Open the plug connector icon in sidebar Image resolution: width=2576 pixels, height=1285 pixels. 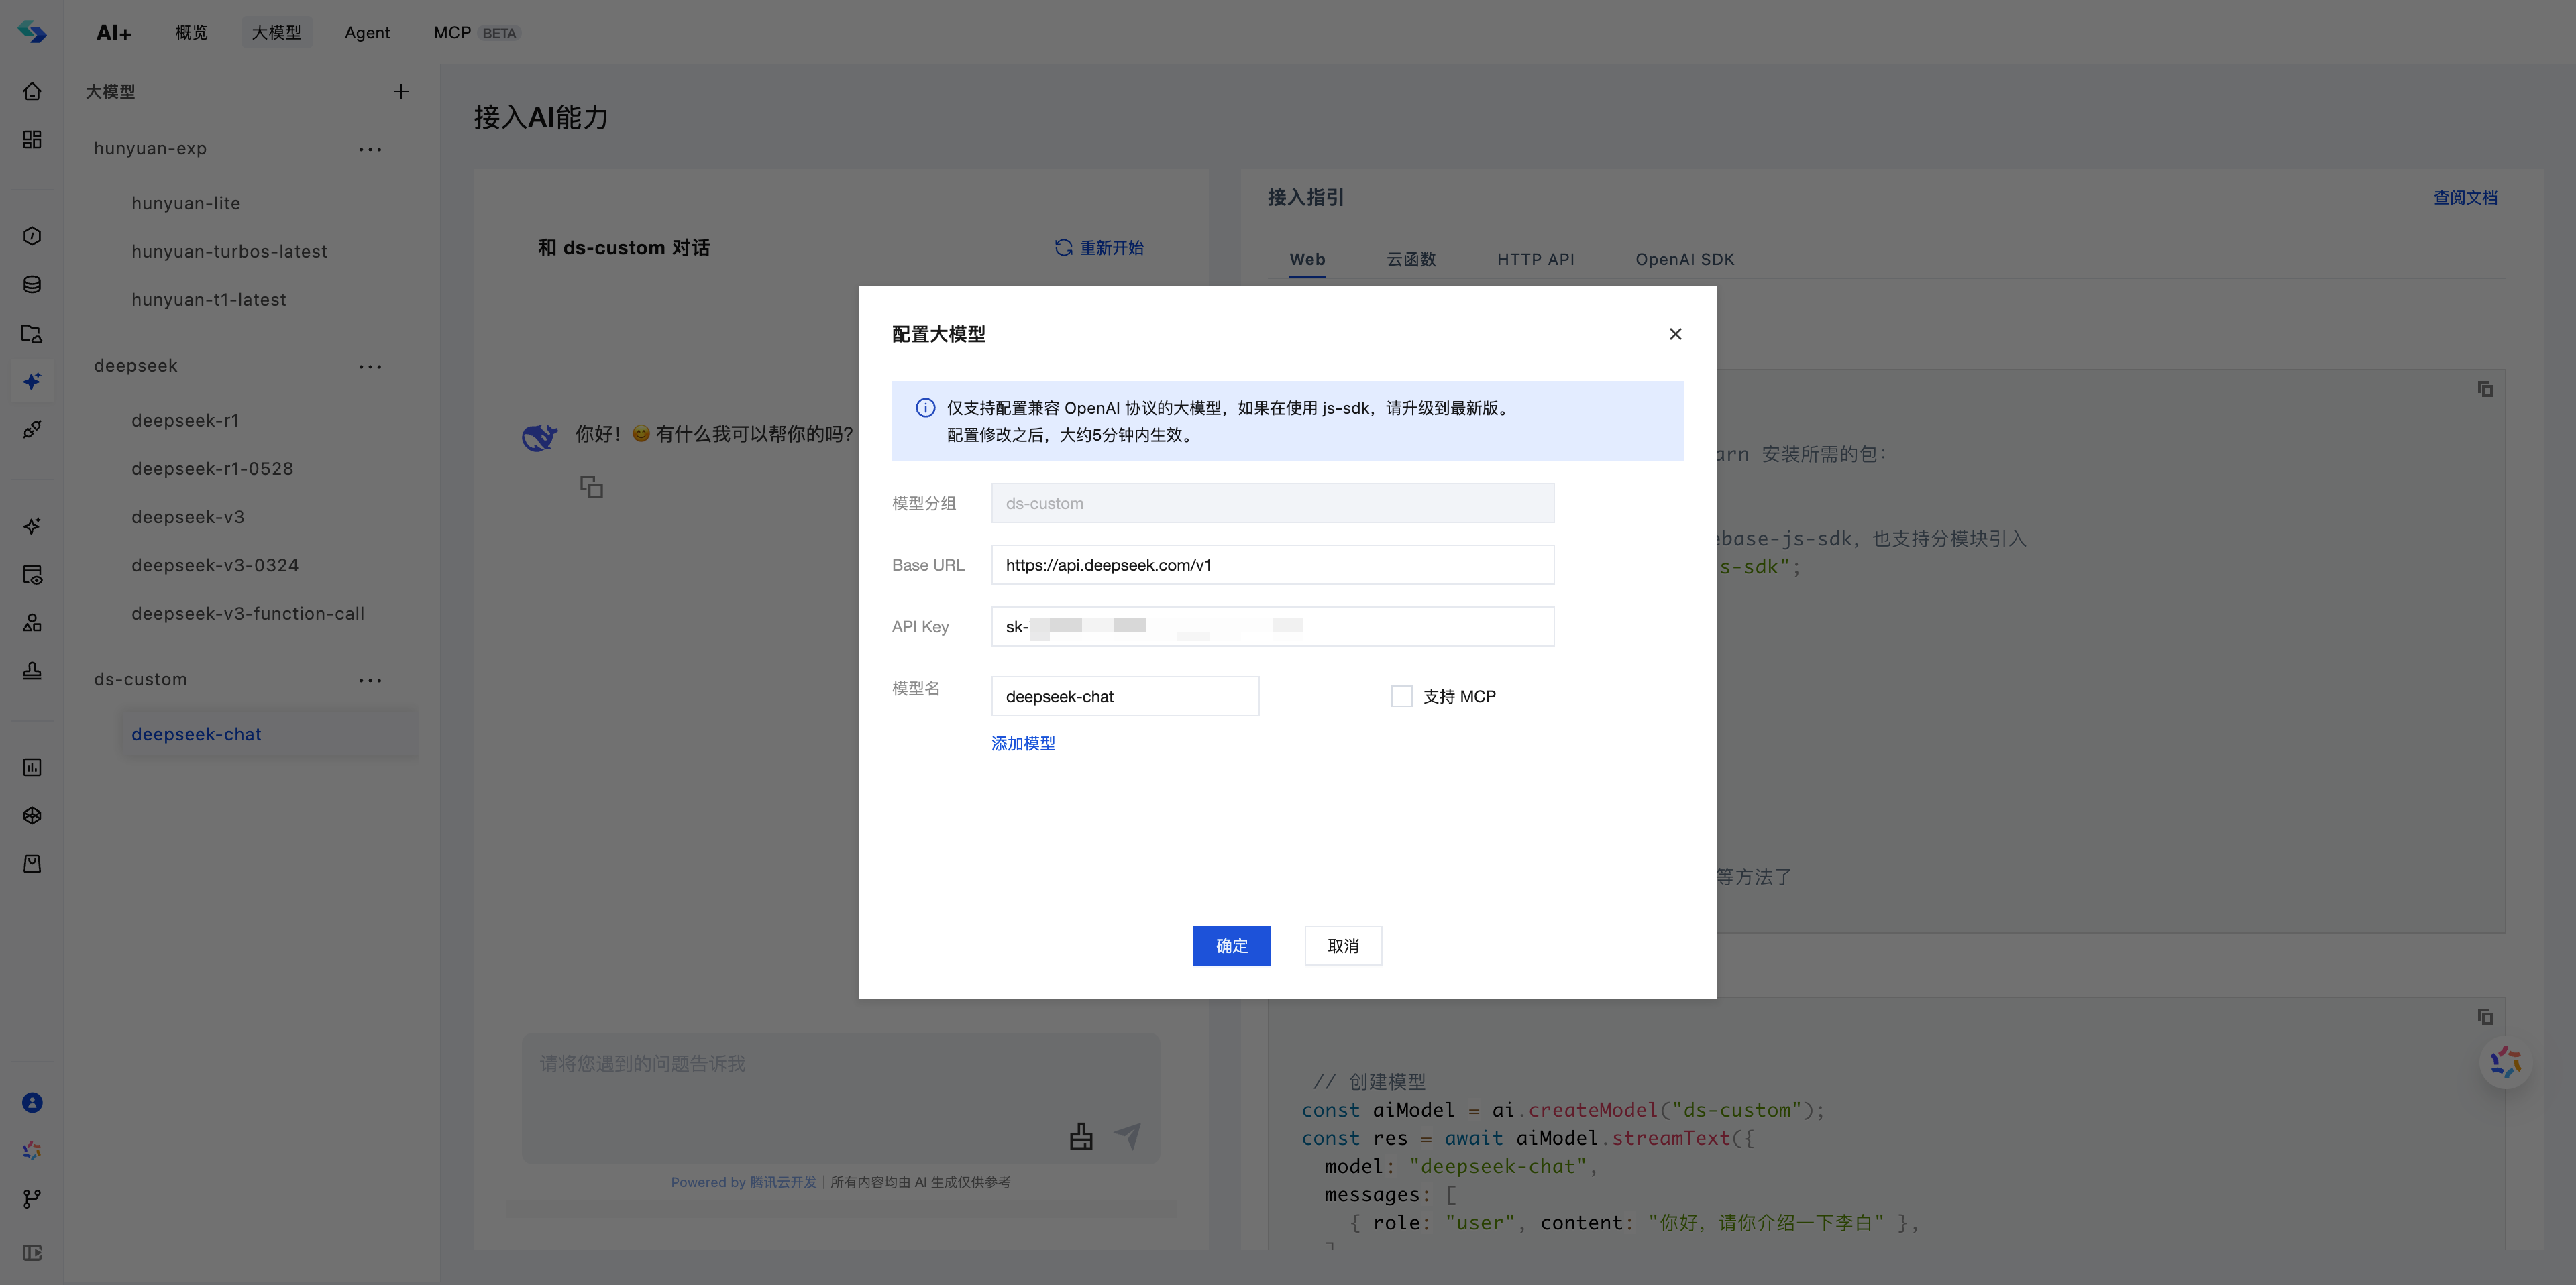(32, 429)
